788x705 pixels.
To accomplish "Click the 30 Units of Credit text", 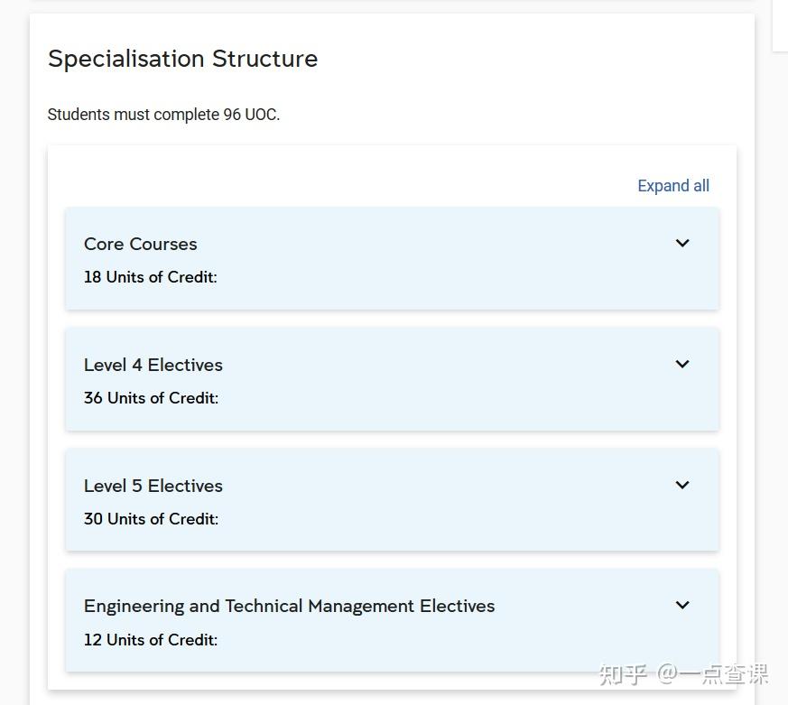I will pos(151,519).
